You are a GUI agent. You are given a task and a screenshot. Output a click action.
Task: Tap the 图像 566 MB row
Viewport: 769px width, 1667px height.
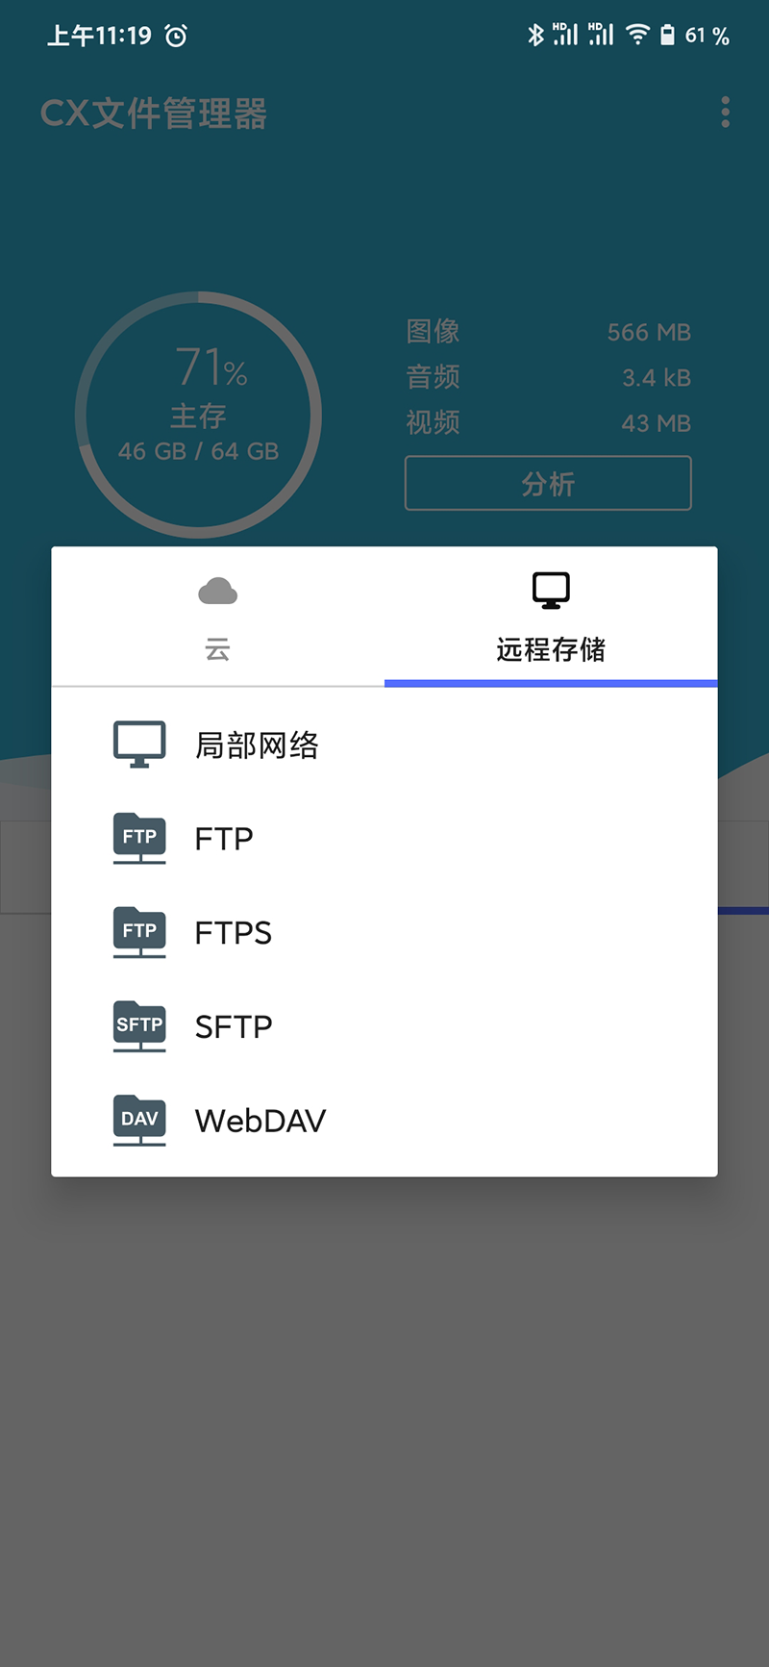[x=548, y=332]
